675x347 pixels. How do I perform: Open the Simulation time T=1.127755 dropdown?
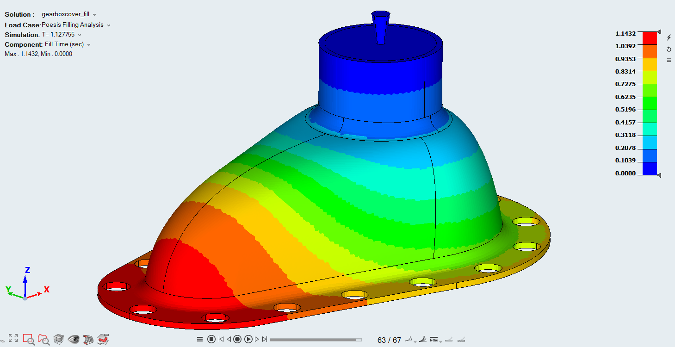tap(80, 35)
